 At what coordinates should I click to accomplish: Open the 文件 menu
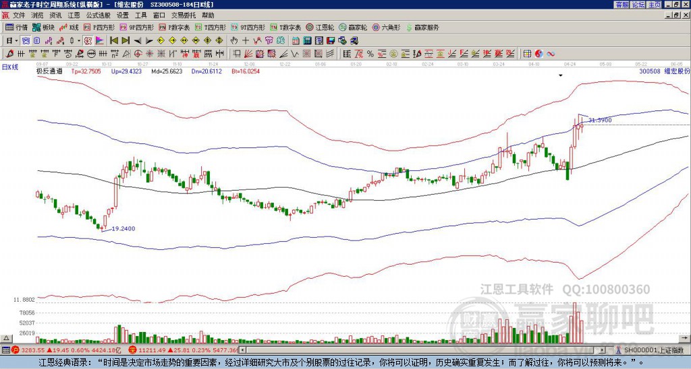pyautogui.click(x=19, y=15)
